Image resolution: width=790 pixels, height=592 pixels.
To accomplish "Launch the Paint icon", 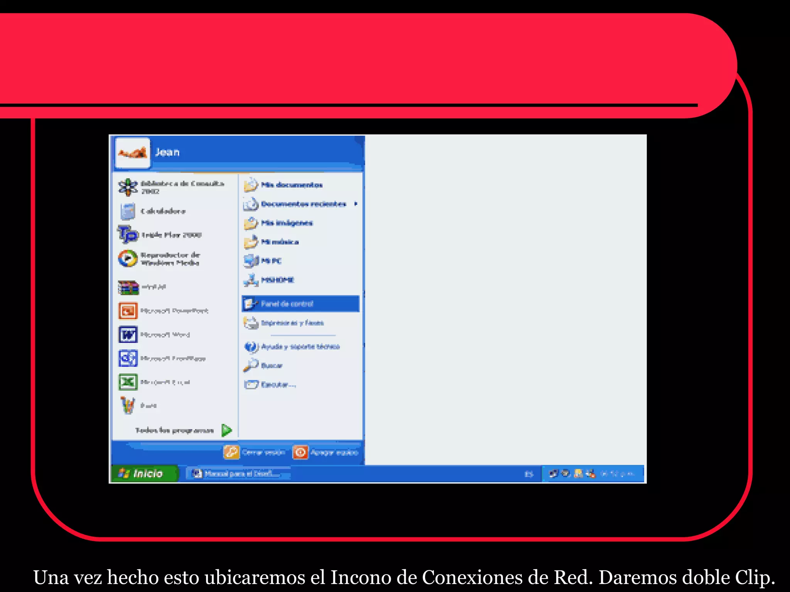I will [x=128, y=405].
